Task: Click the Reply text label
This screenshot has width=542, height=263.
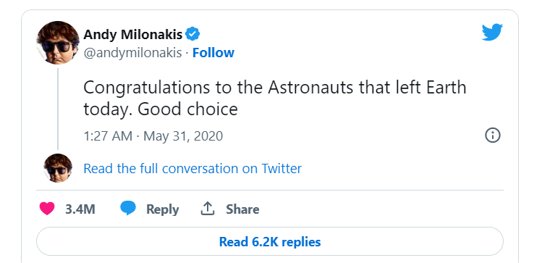Action: click(163, 209)
